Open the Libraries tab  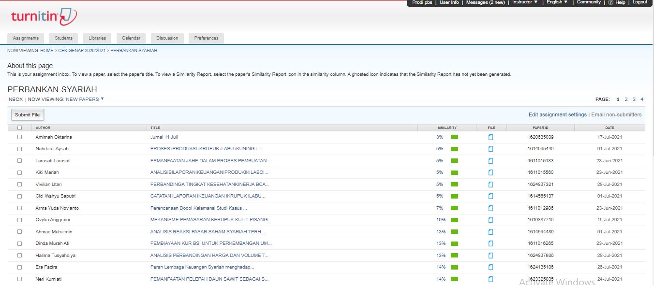(x=97, y=38)
